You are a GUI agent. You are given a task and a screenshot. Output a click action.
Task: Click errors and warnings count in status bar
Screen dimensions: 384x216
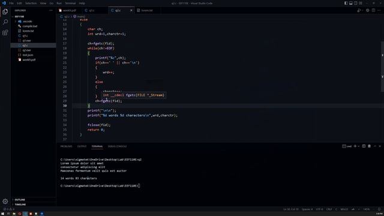click(x=9, y=209)
